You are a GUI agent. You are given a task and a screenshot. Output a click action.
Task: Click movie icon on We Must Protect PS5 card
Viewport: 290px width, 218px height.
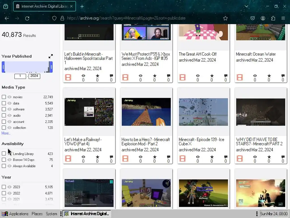pyautogui.click(x=125, y=77)
